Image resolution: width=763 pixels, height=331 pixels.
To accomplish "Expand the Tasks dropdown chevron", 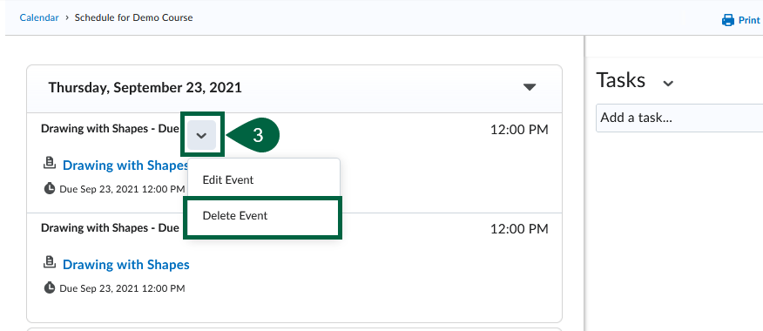I will [x=669, y=84].
